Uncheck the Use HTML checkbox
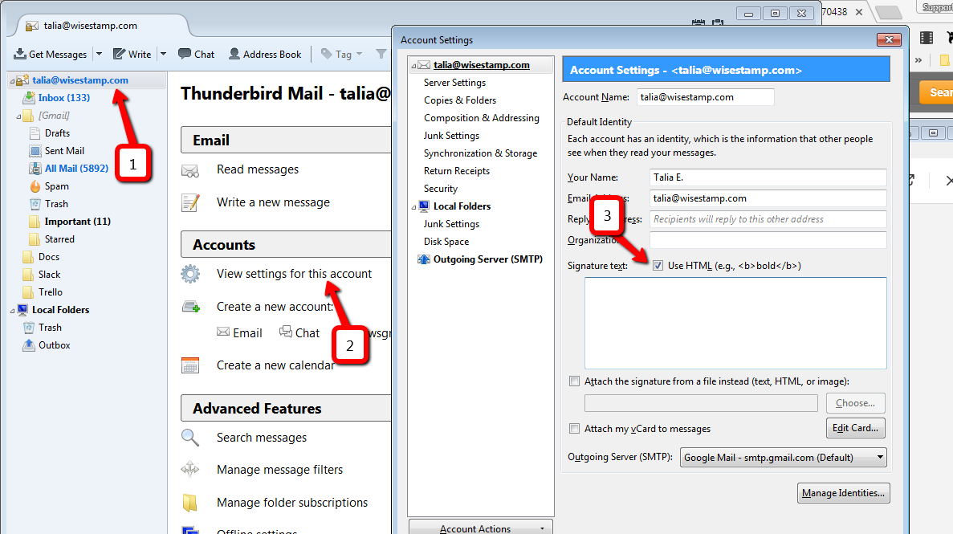 658,266
